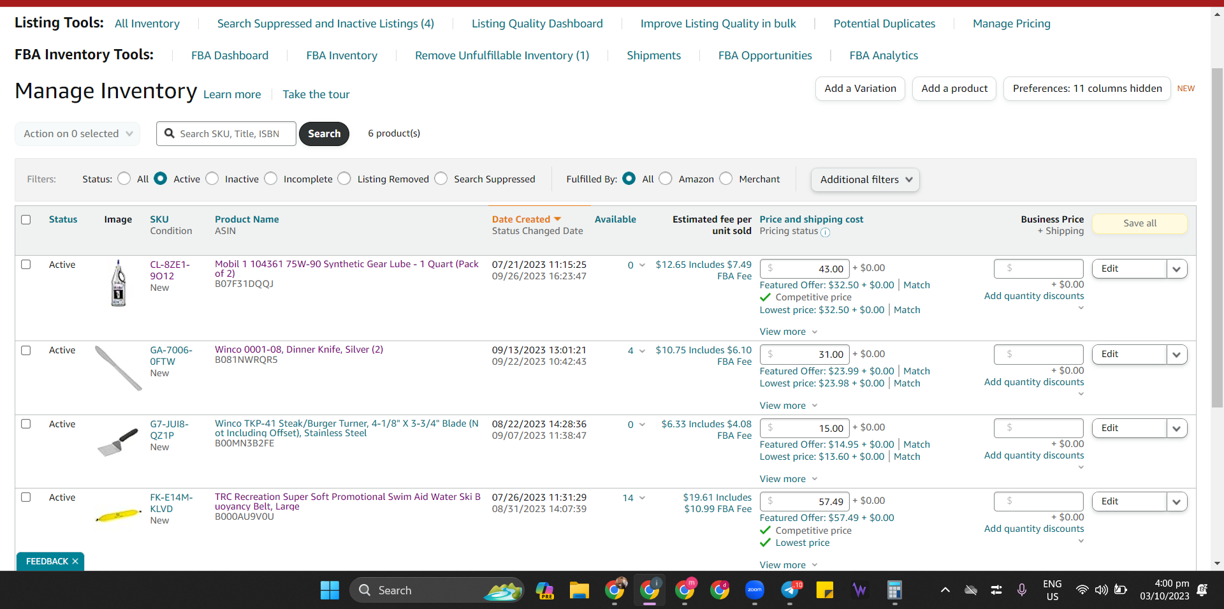Open the Windows Start menu
The width and height of the screenshot is (1224, 609).
pyautogui.click(x=330, y=591)
